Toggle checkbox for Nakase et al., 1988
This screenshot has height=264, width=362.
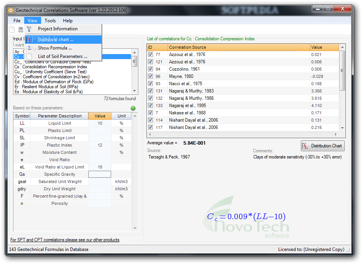151,113
